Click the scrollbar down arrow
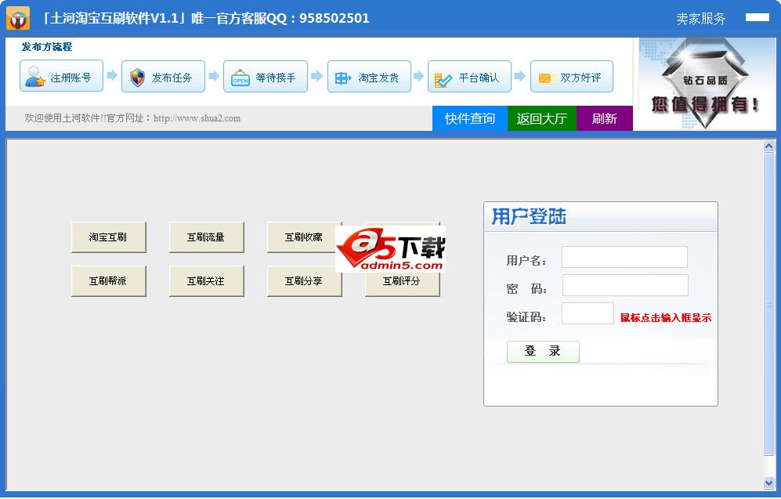 [768, 483]
